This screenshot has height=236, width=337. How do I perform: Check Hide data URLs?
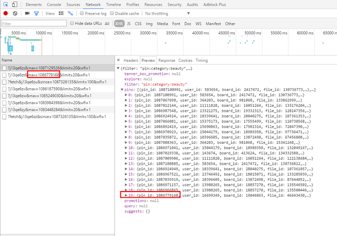pos(72,23)
